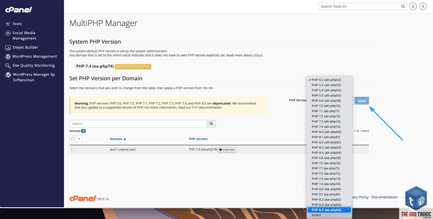Select highlighted PHP 8.4 (ea-php84) option
The width and height of the screenshot is (433, 219).
click(x=329, y=210)
